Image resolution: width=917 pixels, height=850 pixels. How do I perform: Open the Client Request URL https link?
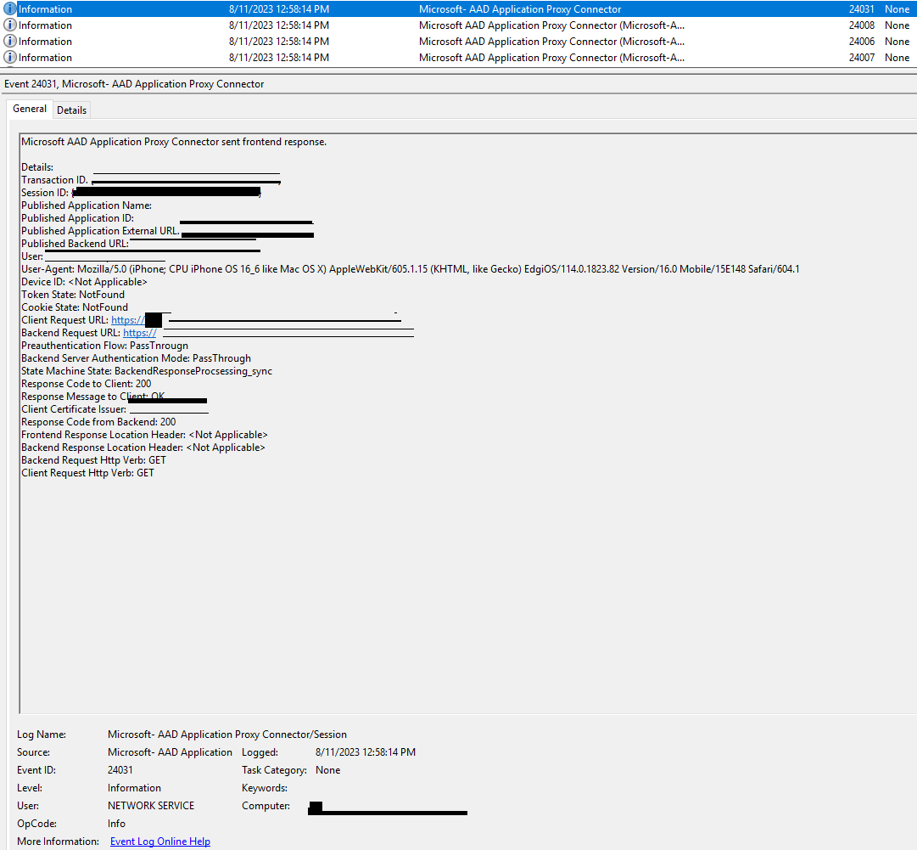128,320
